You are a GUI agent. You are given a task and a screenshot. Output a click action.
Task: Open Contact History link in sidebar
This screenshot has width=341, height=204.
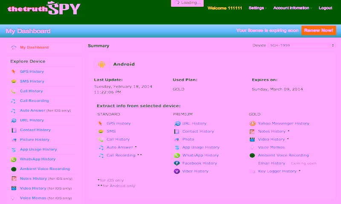click(x=35, y=130)
